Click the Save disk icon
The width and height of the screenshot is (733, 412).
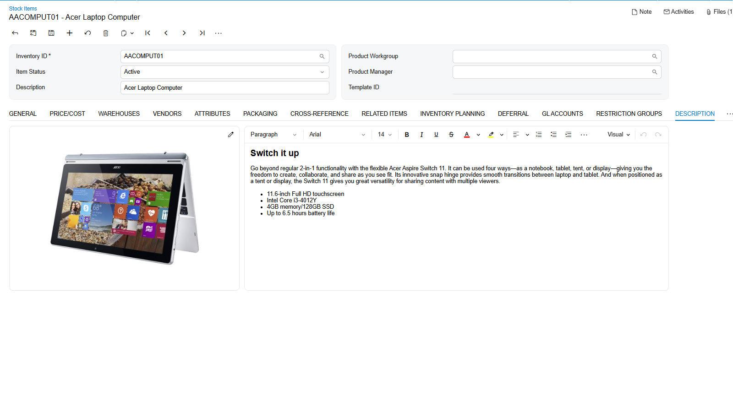click(x=51, y=33)
